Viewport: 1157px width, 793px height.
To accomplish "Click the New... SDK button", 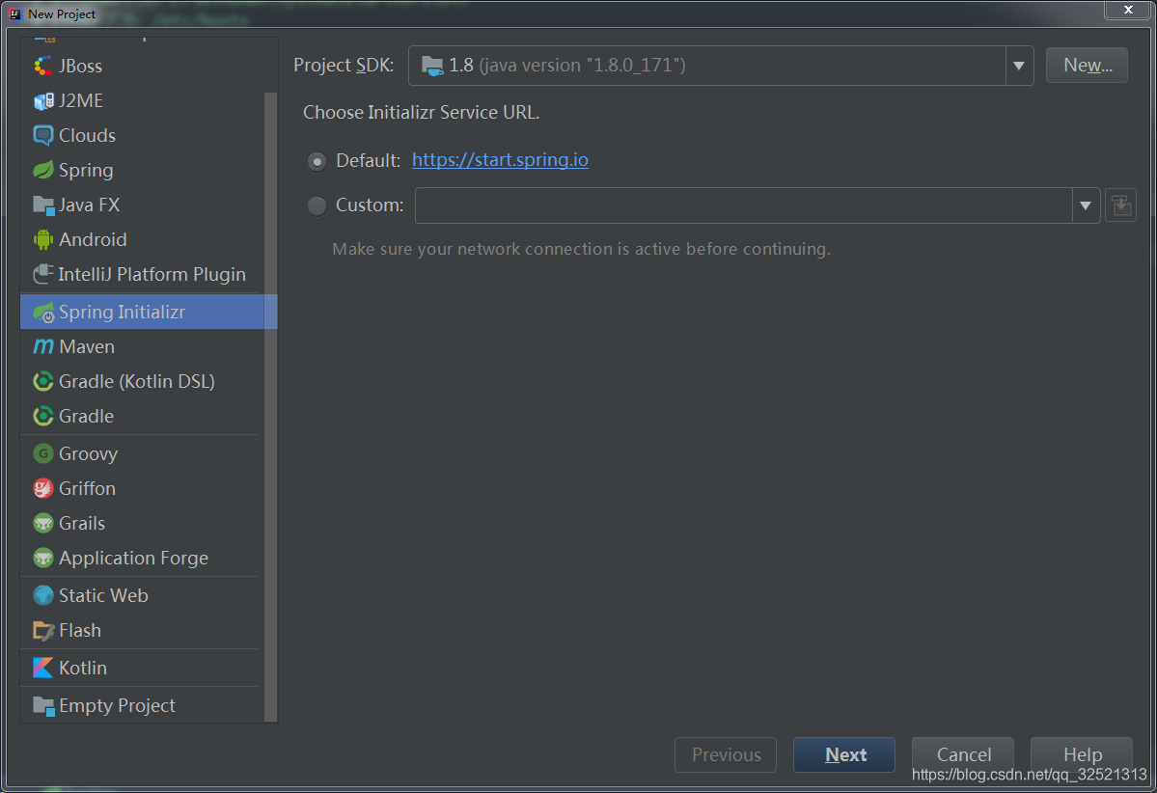I will pyautogui.click(x=1087, y=65).
